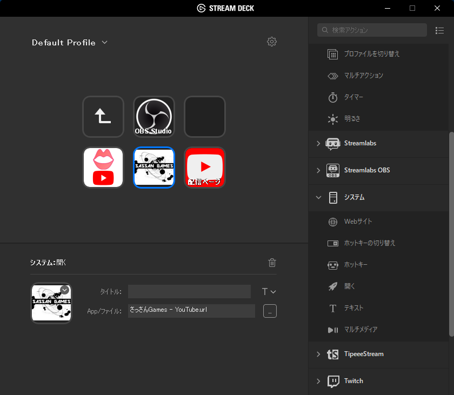This screenshot has width=454, height=395.
Task: Browse files with the ... button
Action: click(270, 311)
